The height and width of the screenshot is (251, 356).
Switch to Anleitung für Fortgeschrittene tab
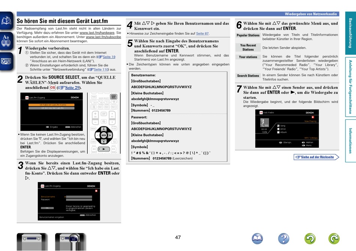[x=350, y=87]
